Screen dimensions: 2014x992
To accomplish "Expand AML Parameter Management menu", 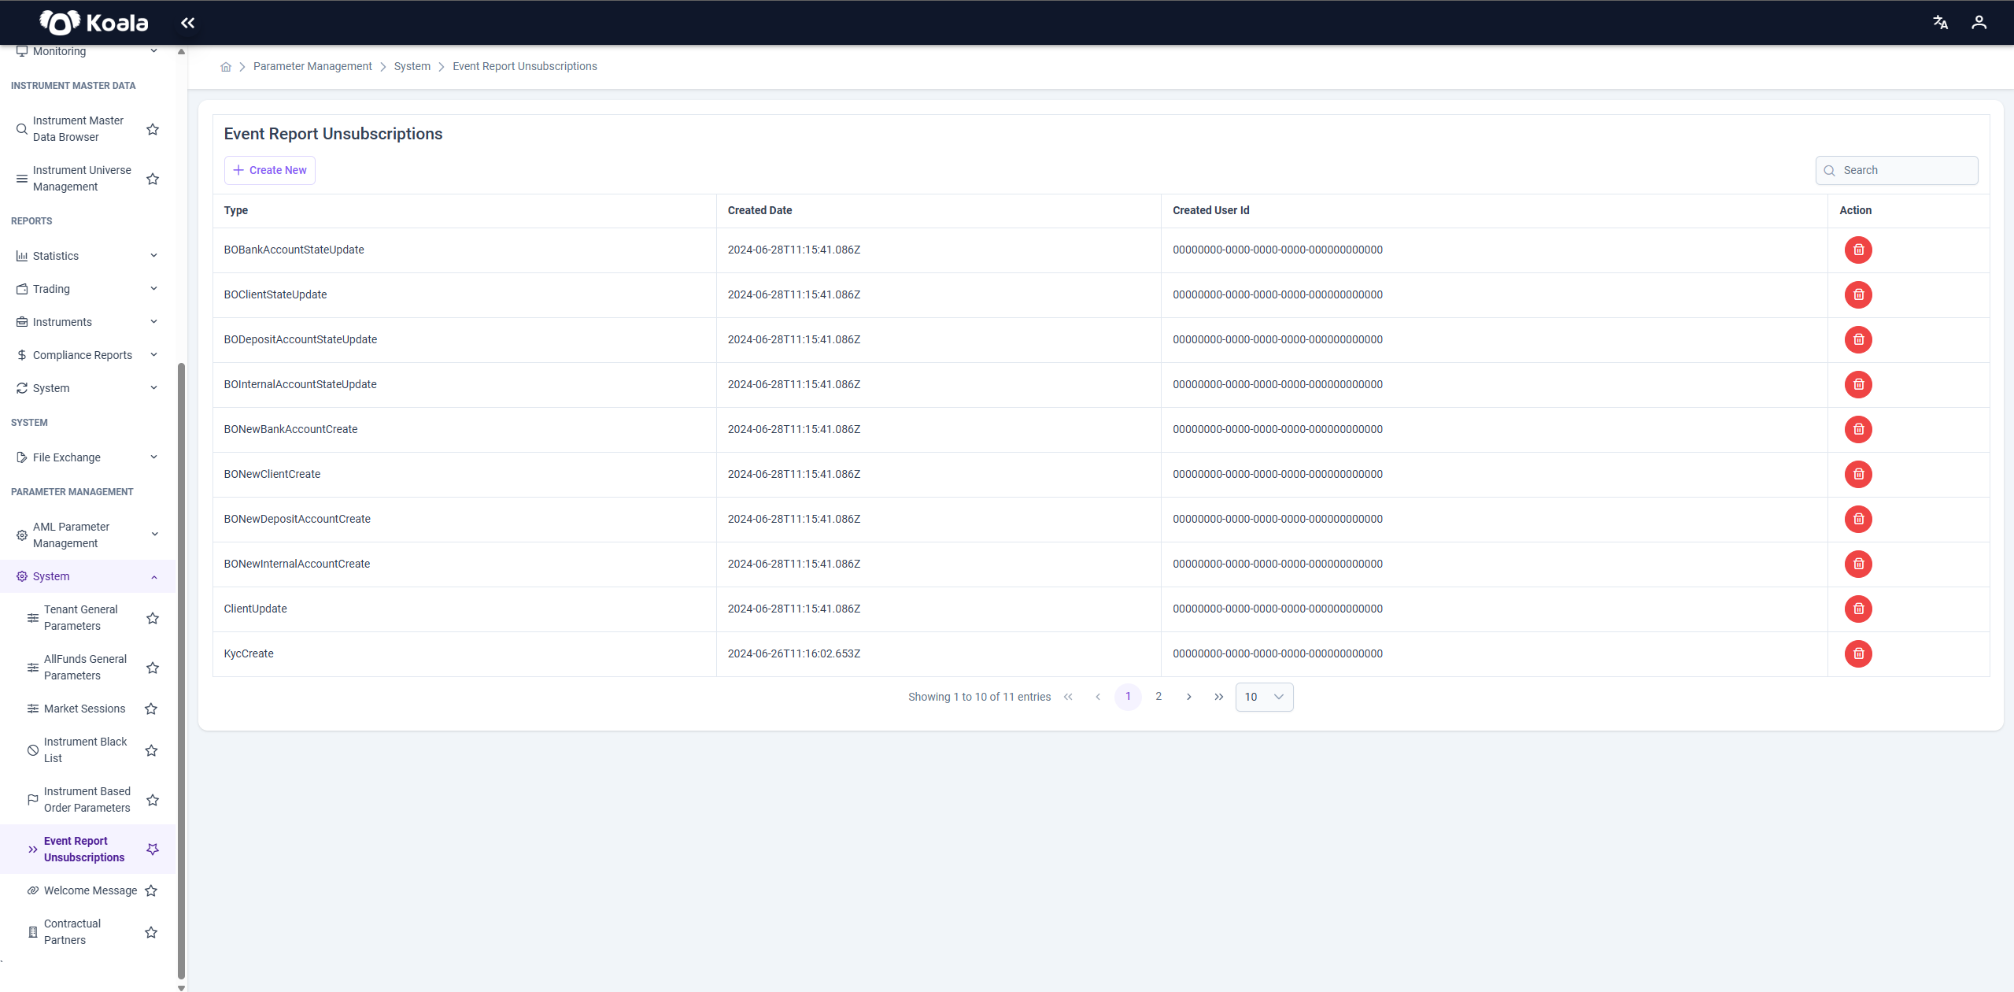I will pos(87,535).
